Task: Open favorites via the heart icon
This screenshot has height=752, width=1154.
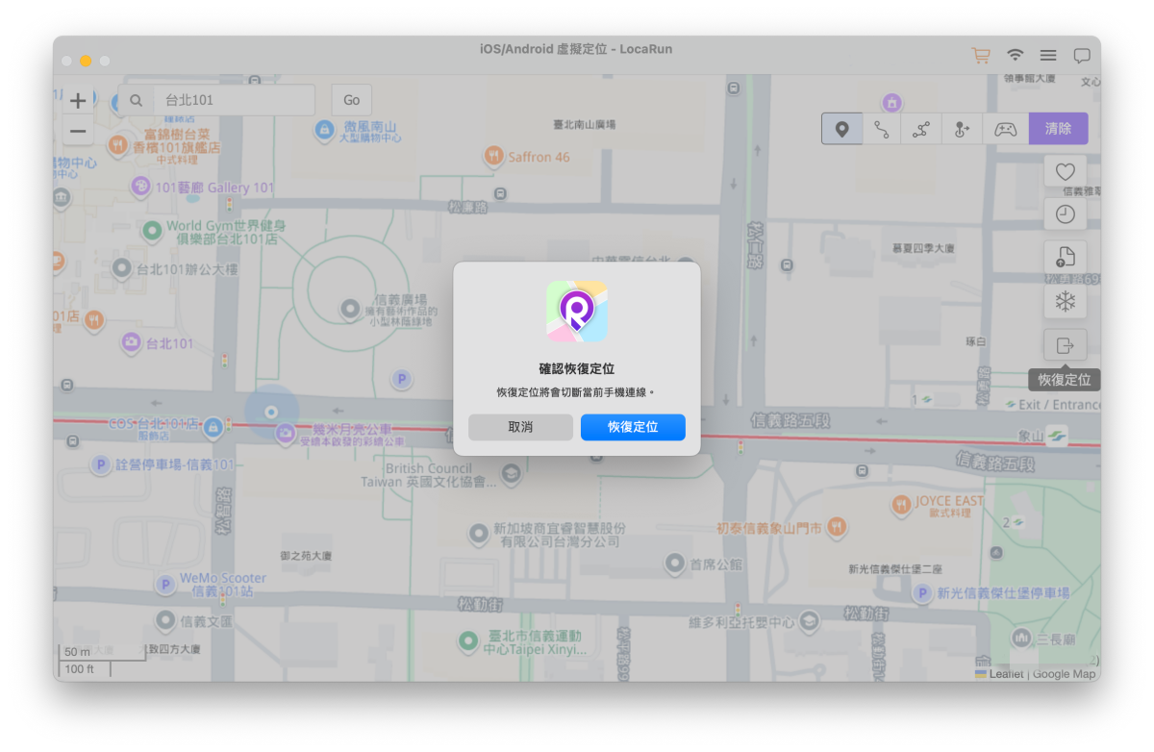Action: click(x=1066, y=171)
